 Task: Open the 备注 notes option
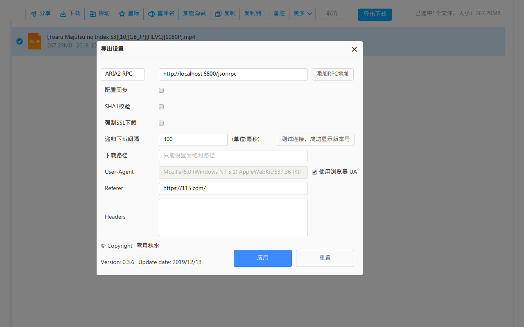[279, 13]
